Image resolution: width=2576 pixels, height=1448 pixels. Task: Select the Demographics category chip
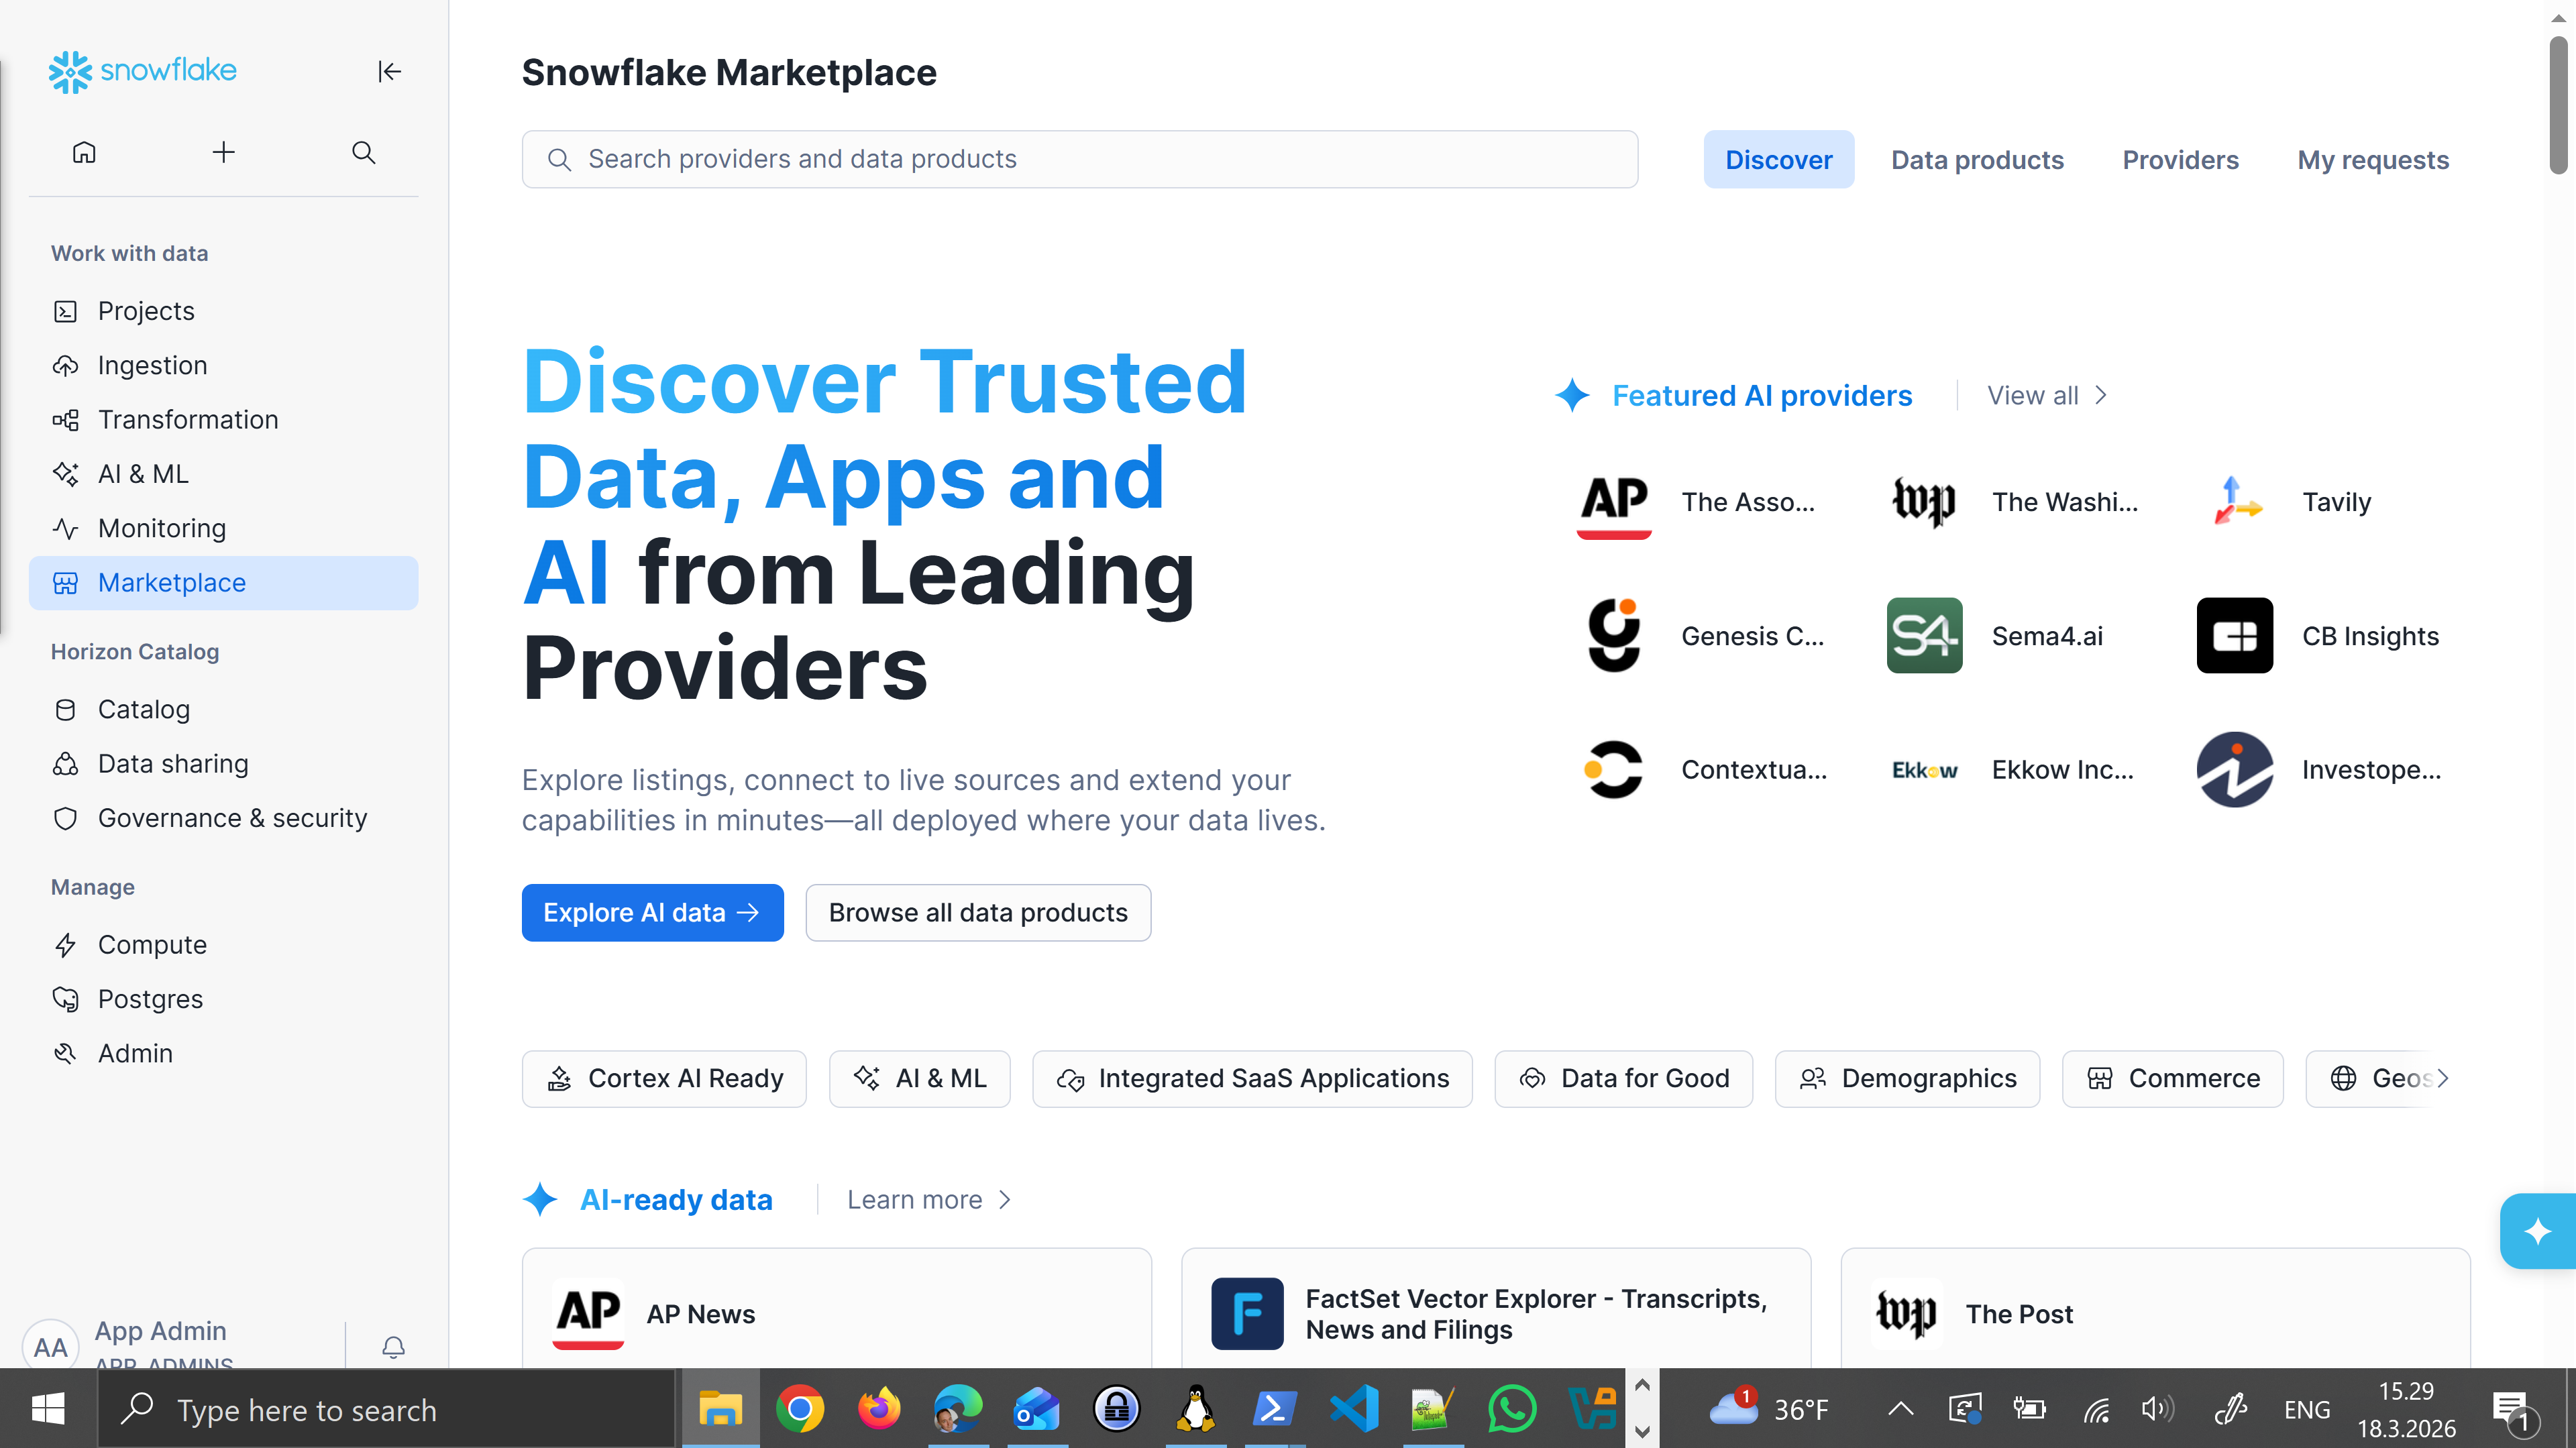click(x=1907, y=1078)
